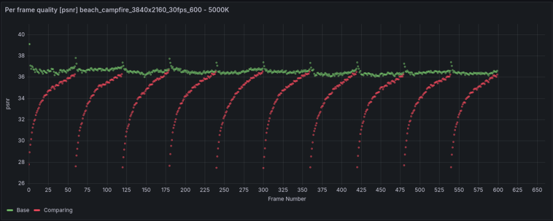Click the green peak point near frame 60
This screenshot has width=553, height=221.
pyautogui.click(x=76, y=58)
